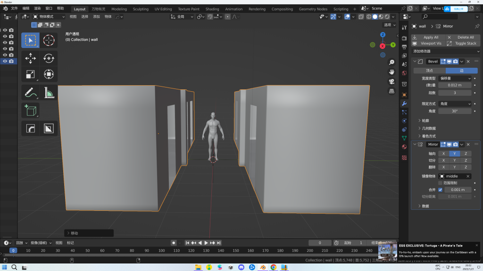Toggle Mirror axis X button
This screenshot has width=483, height=271.
[443, 154]
